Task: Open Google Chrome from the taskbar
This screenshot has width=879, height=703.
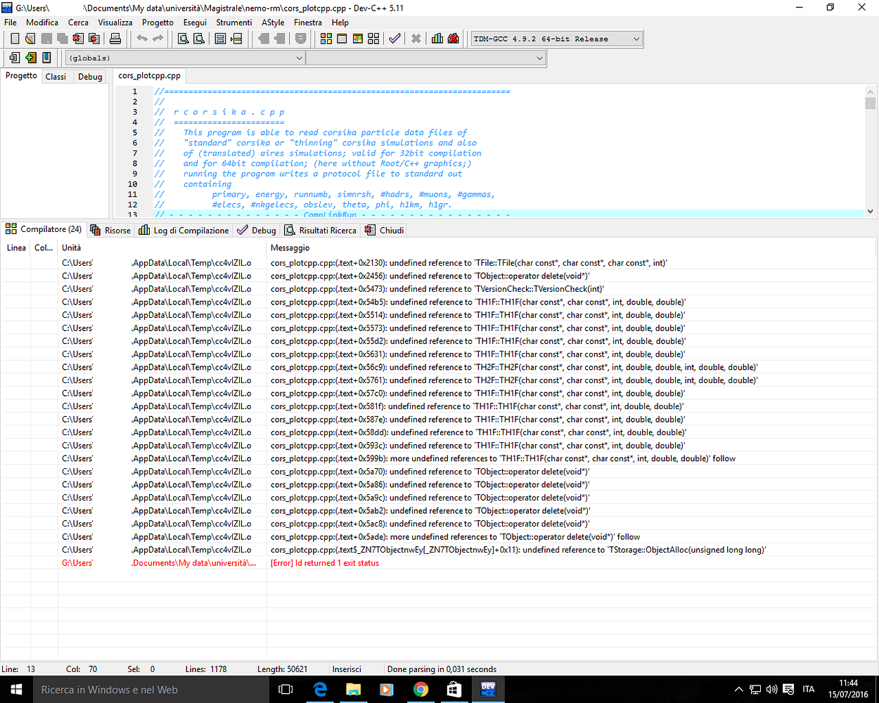Action: pos(421,690)
